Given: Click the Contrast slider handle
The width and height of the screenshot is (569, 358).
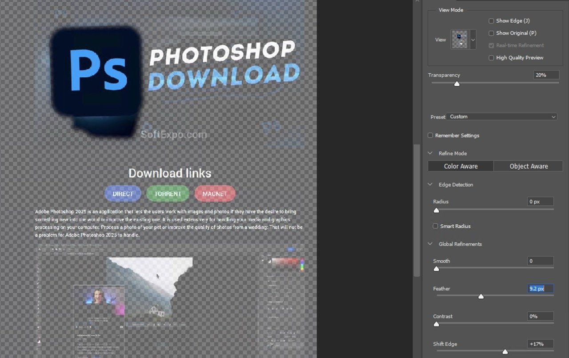Looking at the screenshot, I should point(436,324).
